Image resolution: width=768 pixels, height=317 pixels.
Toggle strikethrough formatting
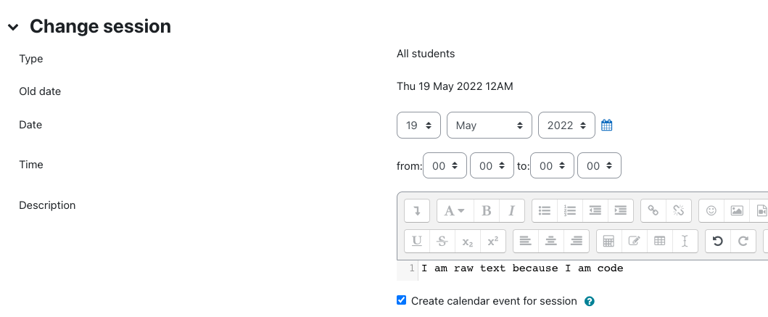(x=442, y=241)
